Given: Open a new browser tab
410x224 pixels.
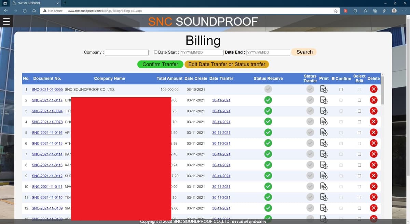Looking at the screenshot, I should [65, 3].
